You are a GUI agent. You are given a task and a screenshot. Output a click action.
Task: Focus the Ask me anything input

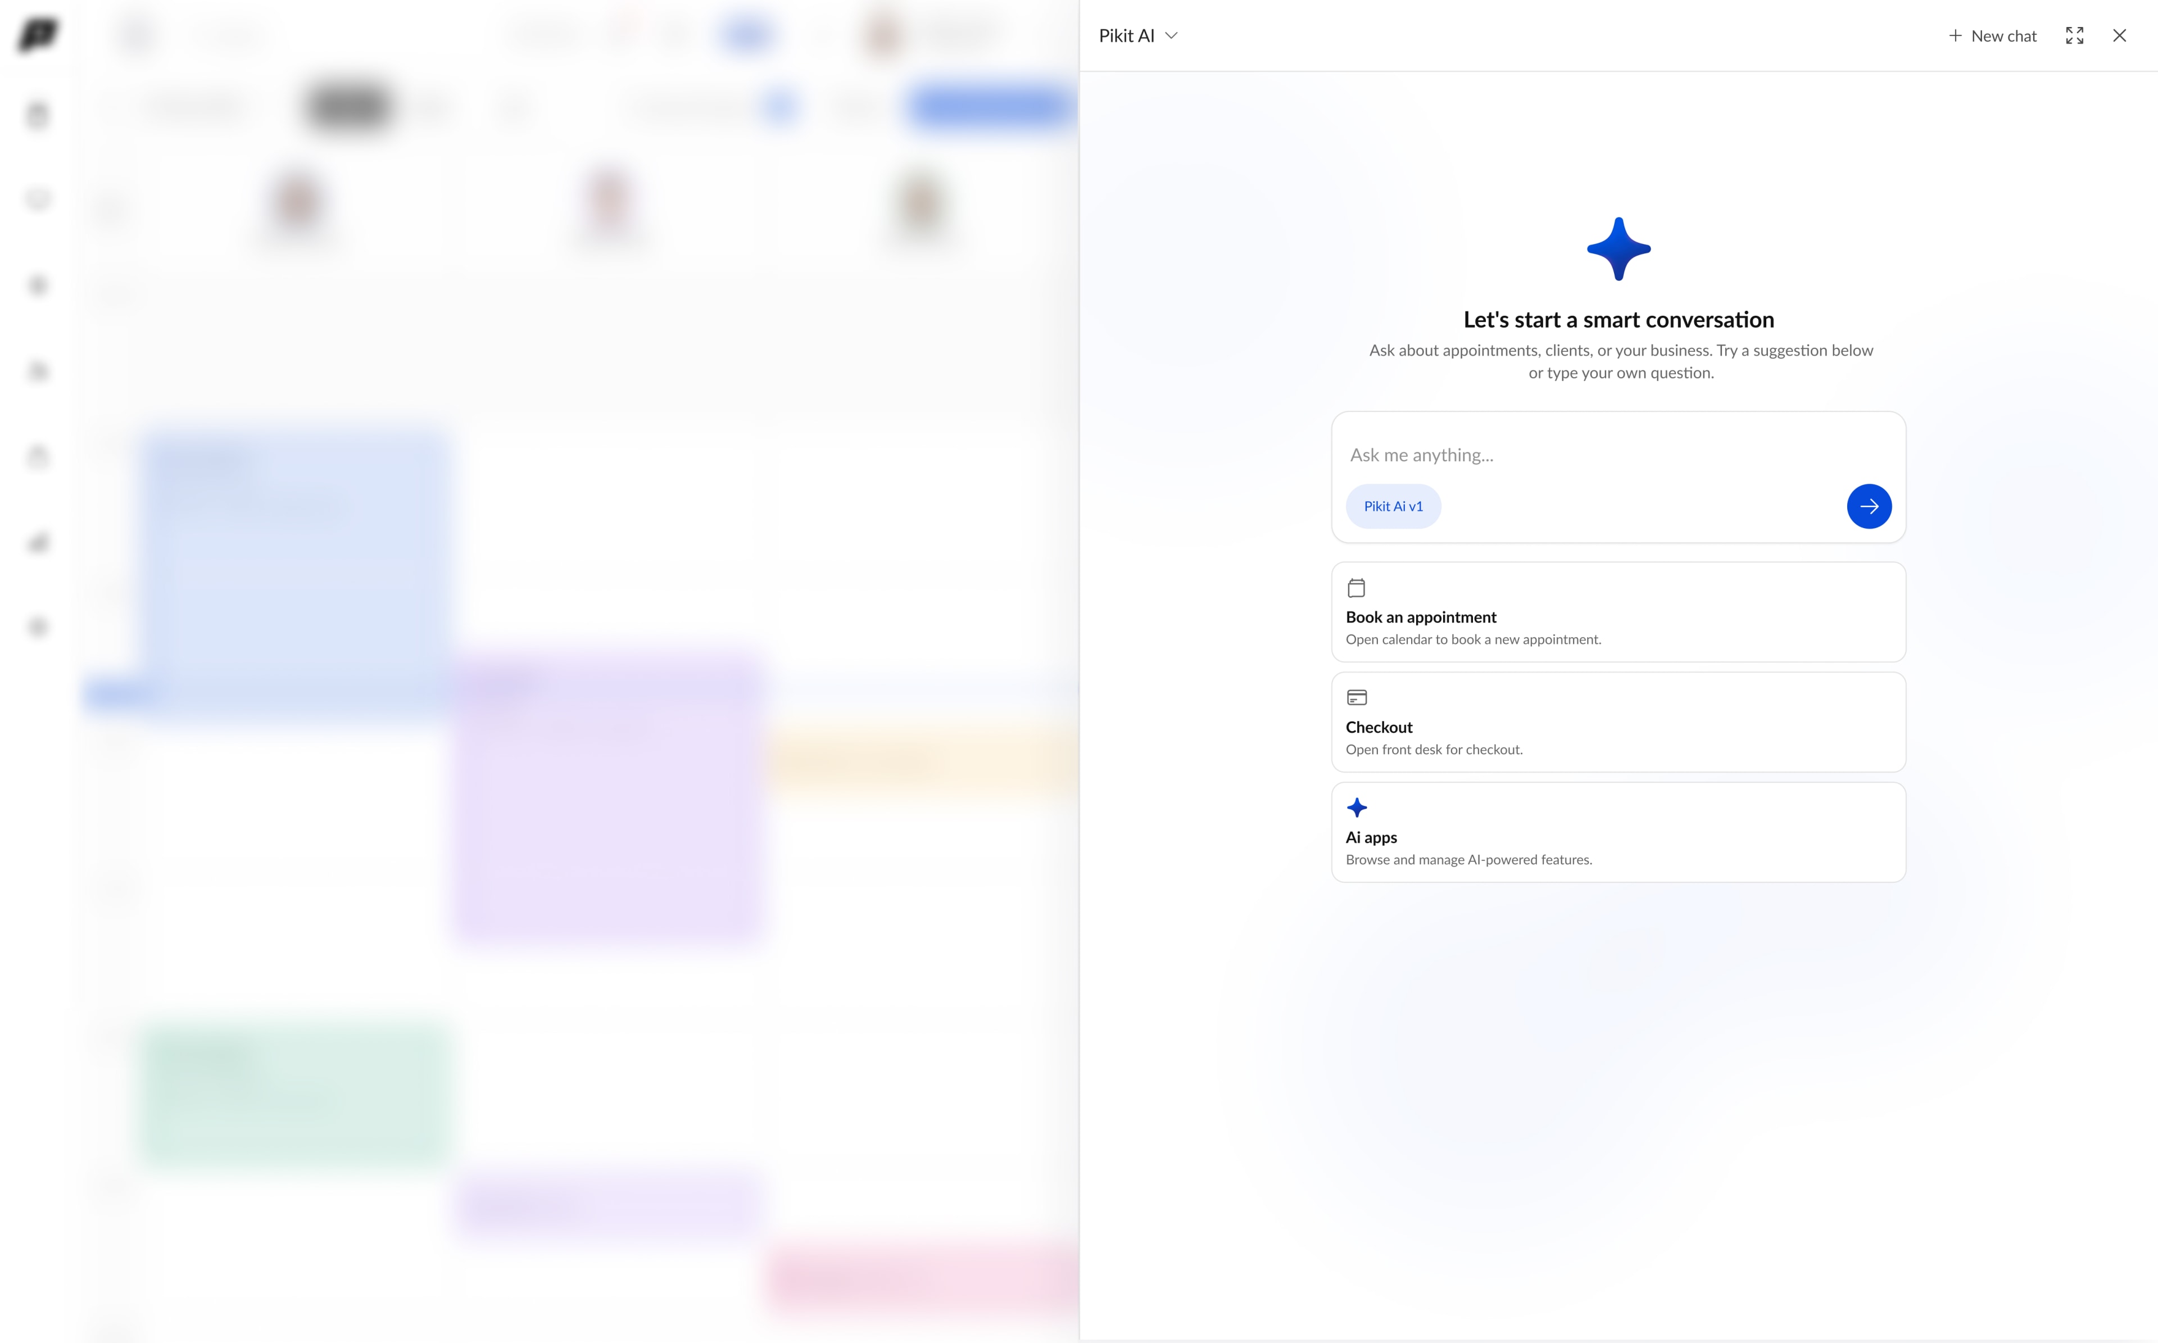(x=1618, y=455)
